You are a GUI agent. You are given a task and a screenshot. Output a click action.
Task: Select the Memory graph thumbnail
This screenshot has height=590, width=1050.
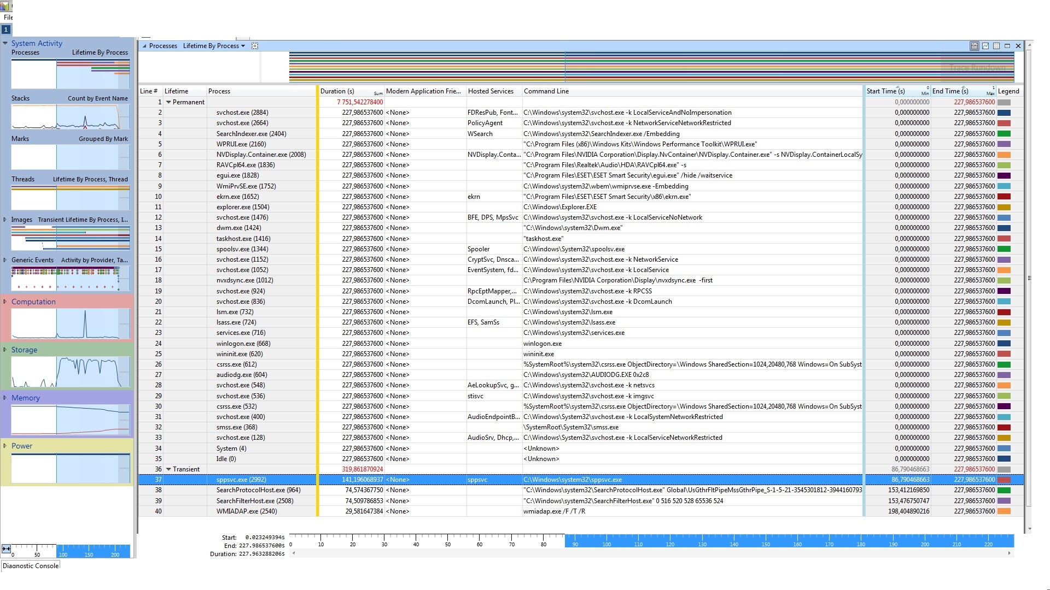point(70,420)
